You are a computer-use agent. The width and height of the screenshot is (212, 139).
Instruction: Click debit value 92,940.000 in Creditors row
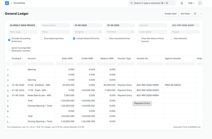click(x=69, y=85)
